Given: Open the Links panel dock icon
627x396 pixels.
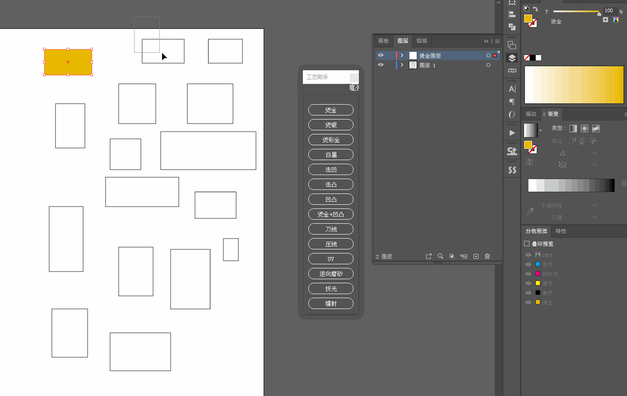Looking at the screenshot, I should click(512, 71).
